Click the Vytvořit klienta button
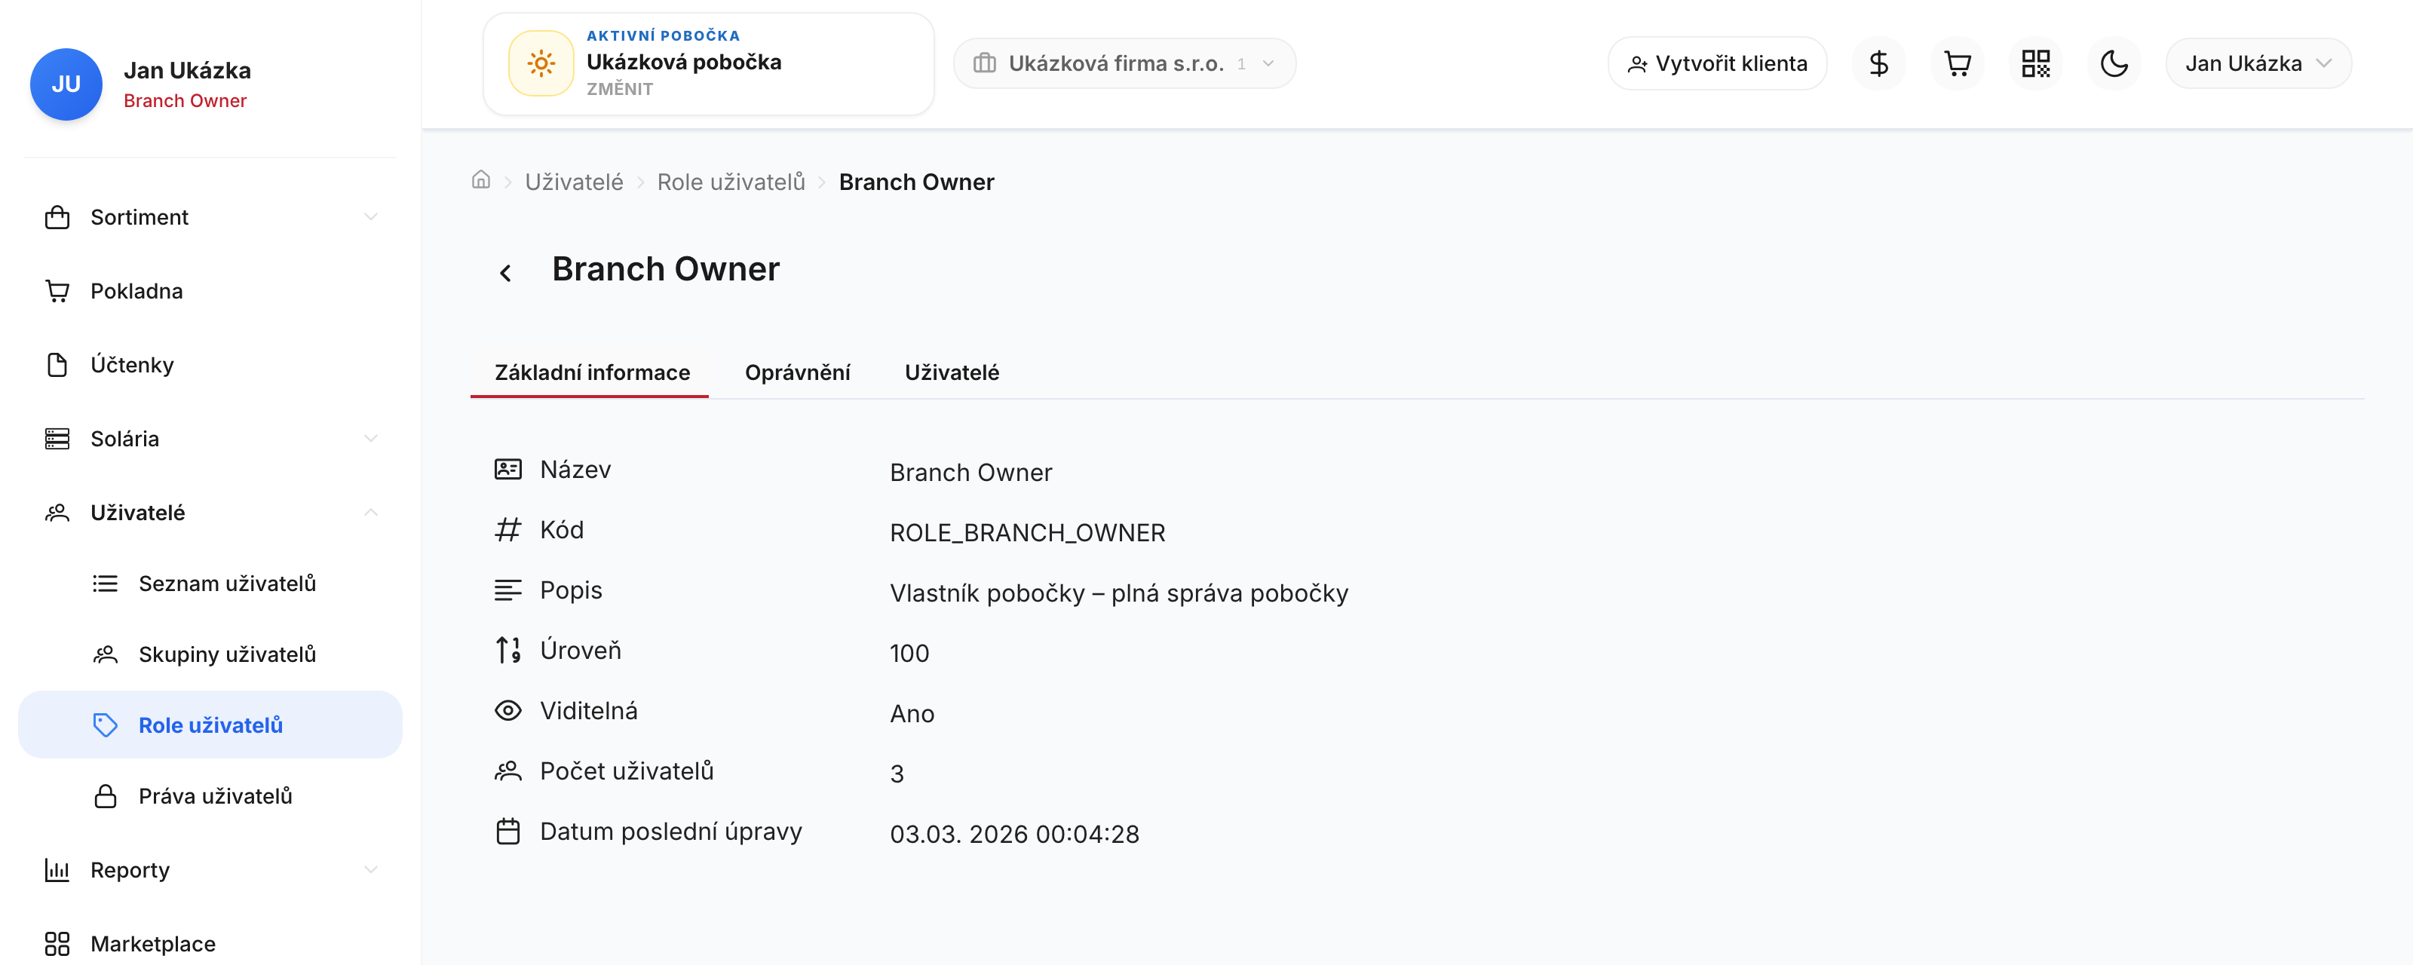The height and width of the screenshot is (965, 2413). (x=1717, y=64)
